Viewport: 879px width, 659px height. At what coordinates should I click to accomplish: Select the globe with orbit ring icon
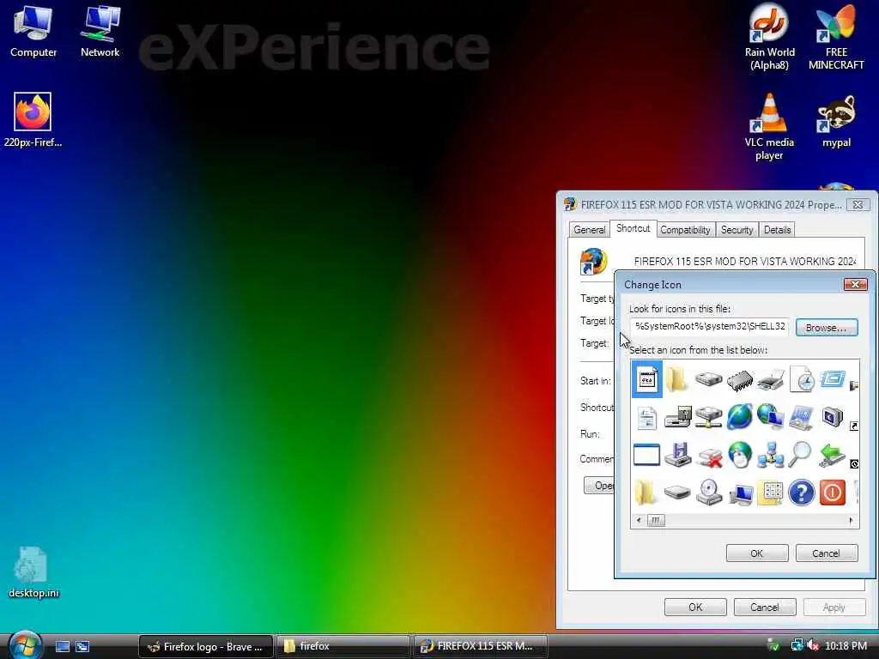pos(740,417)
